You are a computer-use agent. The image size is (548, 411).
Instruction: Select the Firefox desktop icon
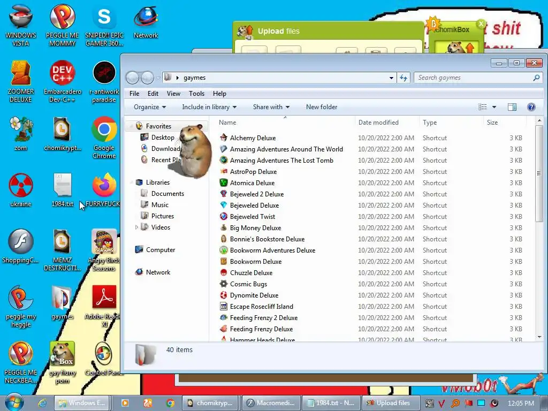[x=104, y=190]
